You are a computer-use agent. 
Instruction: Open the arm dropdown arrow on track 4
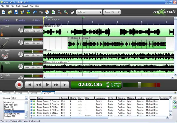click(42, 67)
